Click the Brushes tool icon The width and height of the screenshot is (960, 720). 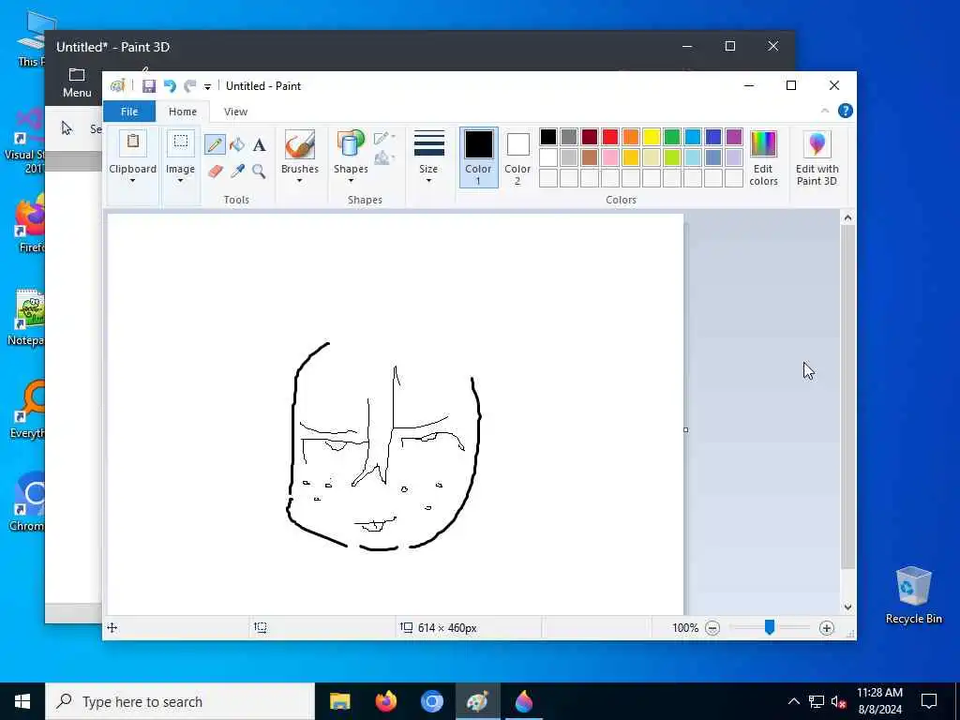300,144
